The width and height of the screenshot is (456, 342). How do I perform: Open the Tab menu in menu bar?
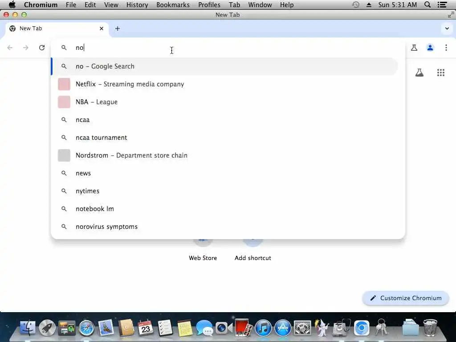[234, 5]
